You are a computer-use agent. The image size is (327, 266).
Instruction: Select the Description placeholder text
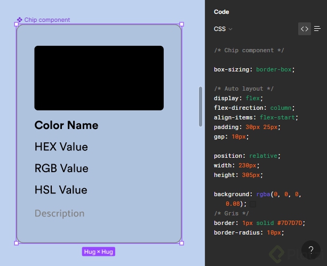tap(59, 213)
